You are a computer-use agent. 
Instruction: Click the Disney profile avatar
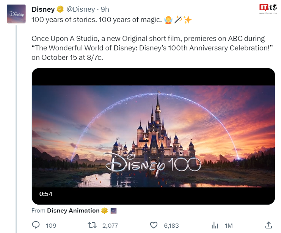coord(16,14)
